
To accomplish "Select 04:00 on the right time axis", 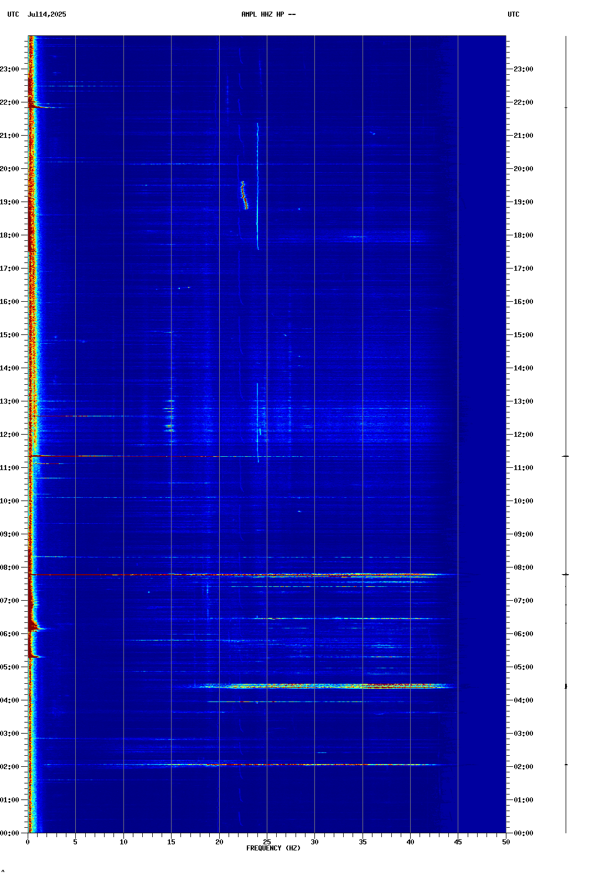I will [x=524, y=700].
